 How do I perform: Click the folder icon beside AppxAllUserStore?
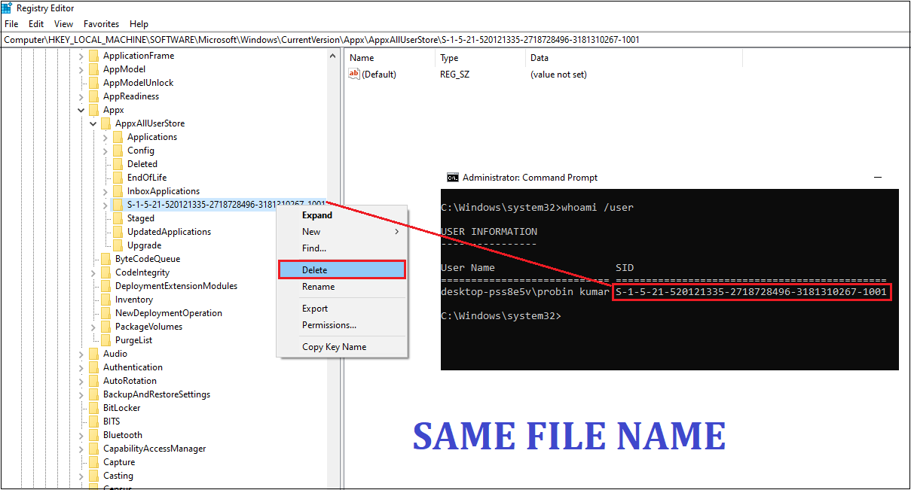coord(105,123)
